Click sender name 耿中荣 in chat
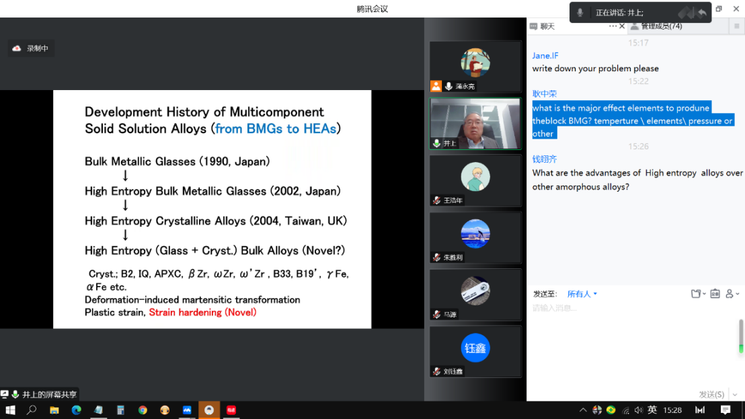Viewport: 745px width, 419px height. pyautogui.click(x=545, y=94)
